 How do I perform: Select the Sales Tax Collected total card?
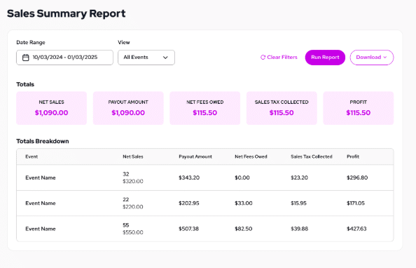click(282, 108)
